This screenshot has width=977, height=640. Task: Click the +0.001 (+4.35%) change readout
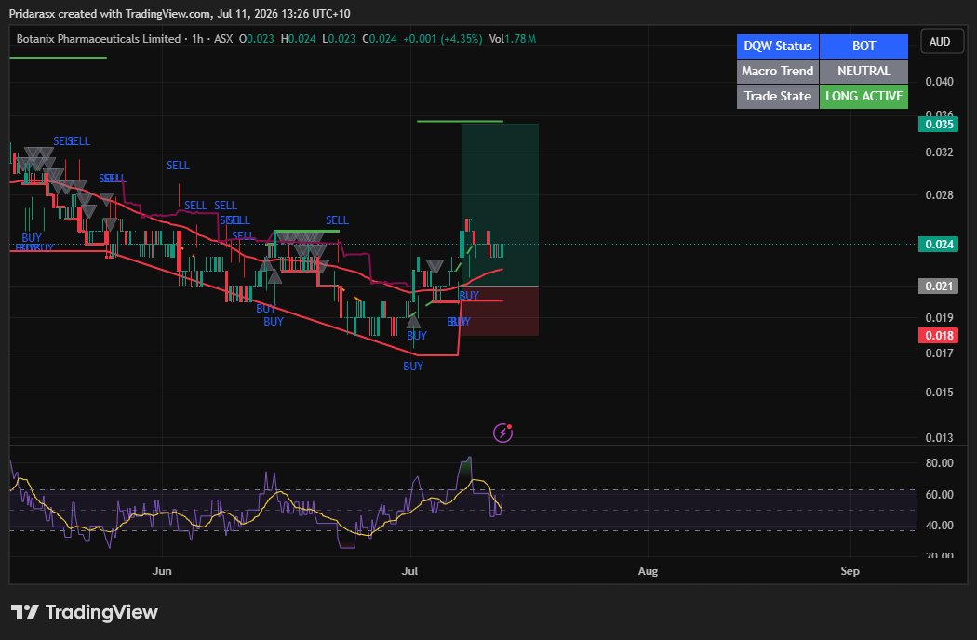click(x=442, y=39)
